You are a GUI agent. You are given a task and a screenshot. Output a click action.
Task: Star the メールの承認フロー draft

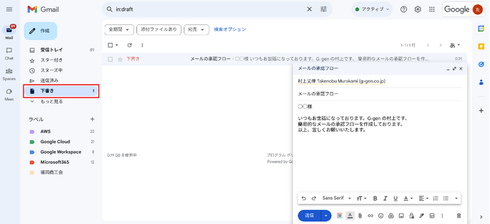(x=120, y=59)
